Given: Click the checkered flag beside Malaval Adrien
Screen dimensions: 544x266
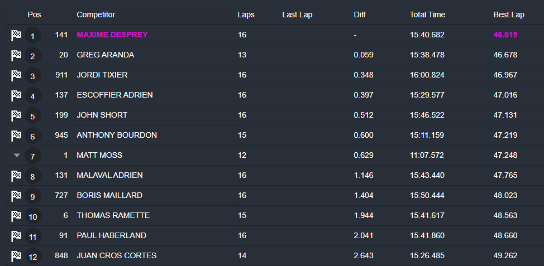Looking at the screenshot, I should [16, 176].
